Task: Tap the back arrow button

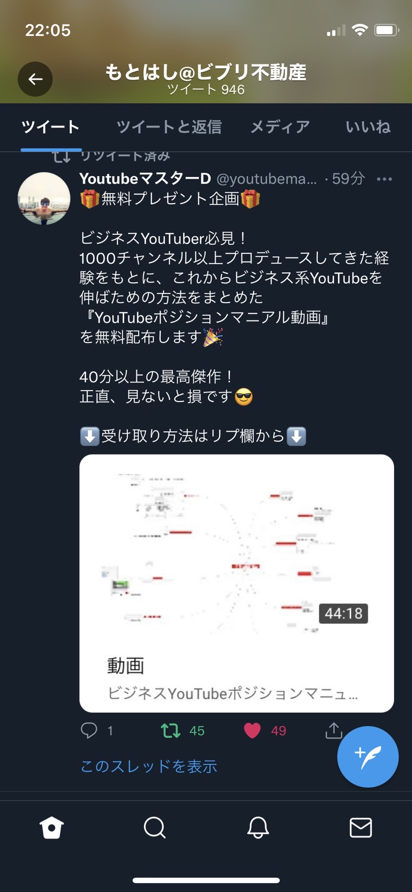Action: pyautogui.click(x=35, y=79)
